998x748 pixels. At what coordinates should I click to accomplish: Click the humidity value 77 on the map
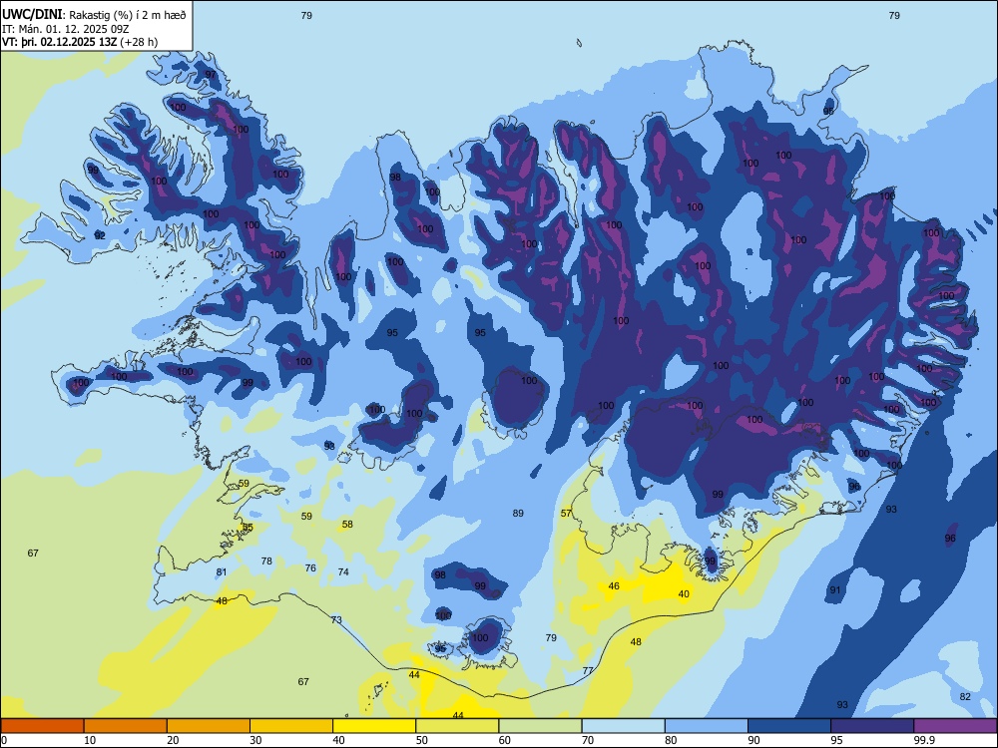coord(588,670)
